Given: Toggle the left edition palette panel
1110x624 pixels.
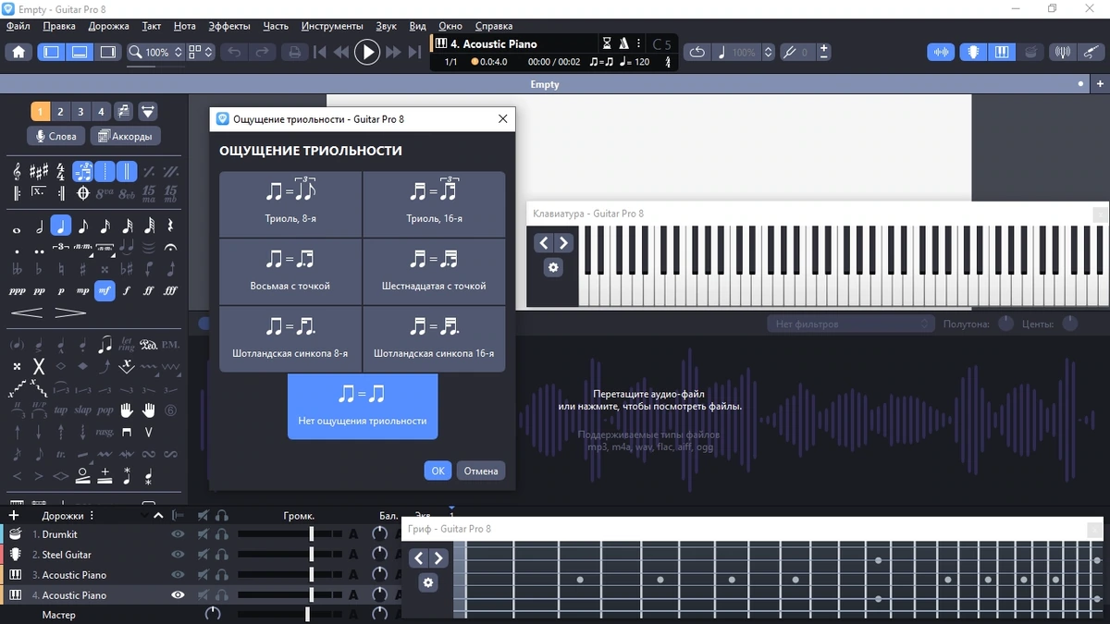Looking at the screenshot, I should pyautogui.click(x=52, y=52).
